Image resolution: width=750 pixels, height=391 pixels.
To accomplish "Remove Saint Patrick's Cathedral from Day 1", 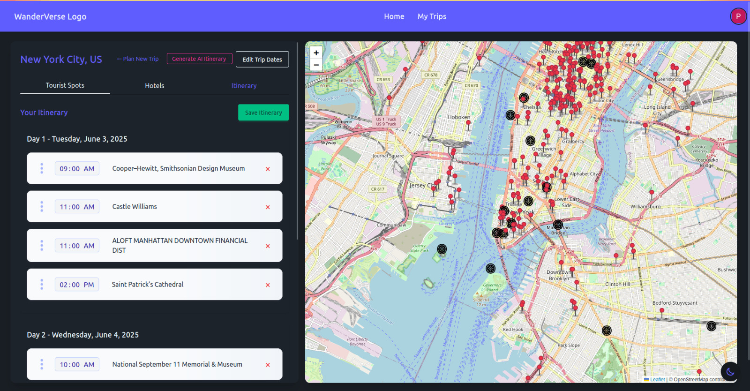I will click(x=268, y=285).
